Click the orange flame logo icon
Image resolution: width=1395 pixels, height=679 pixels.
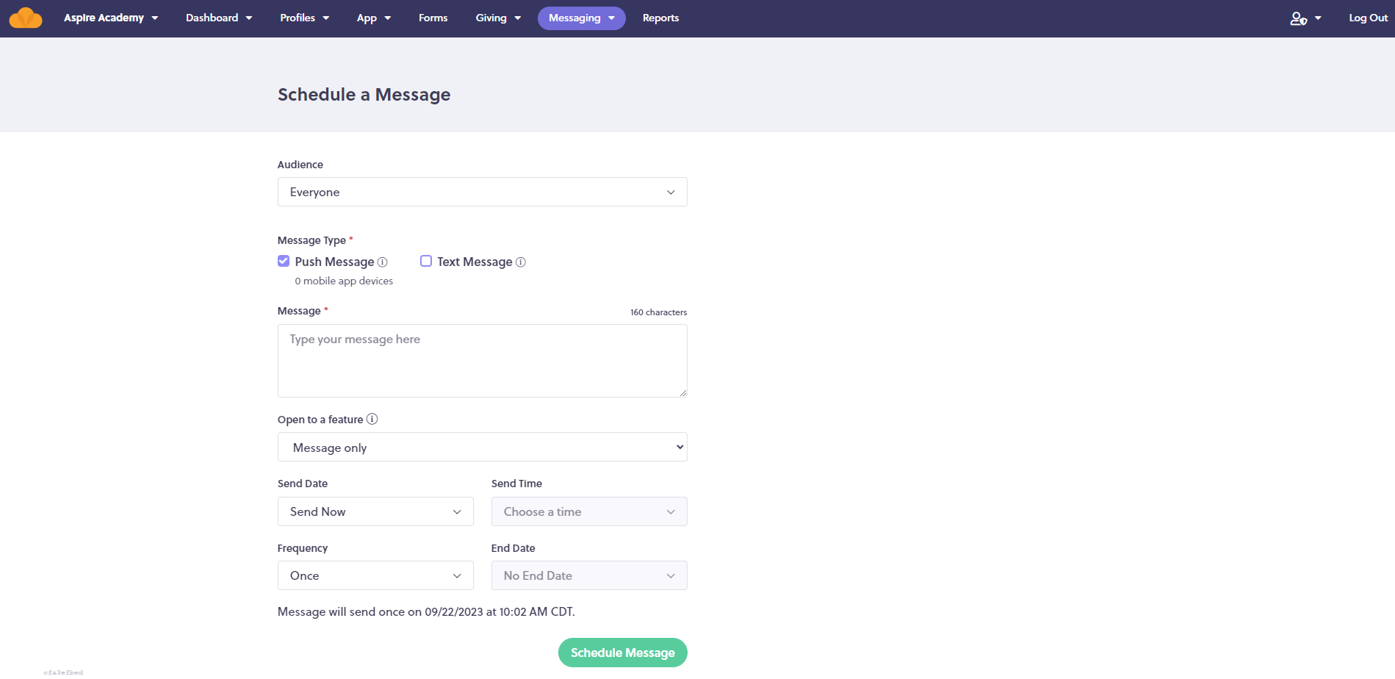pyautogui.click(x=24, y=17)
